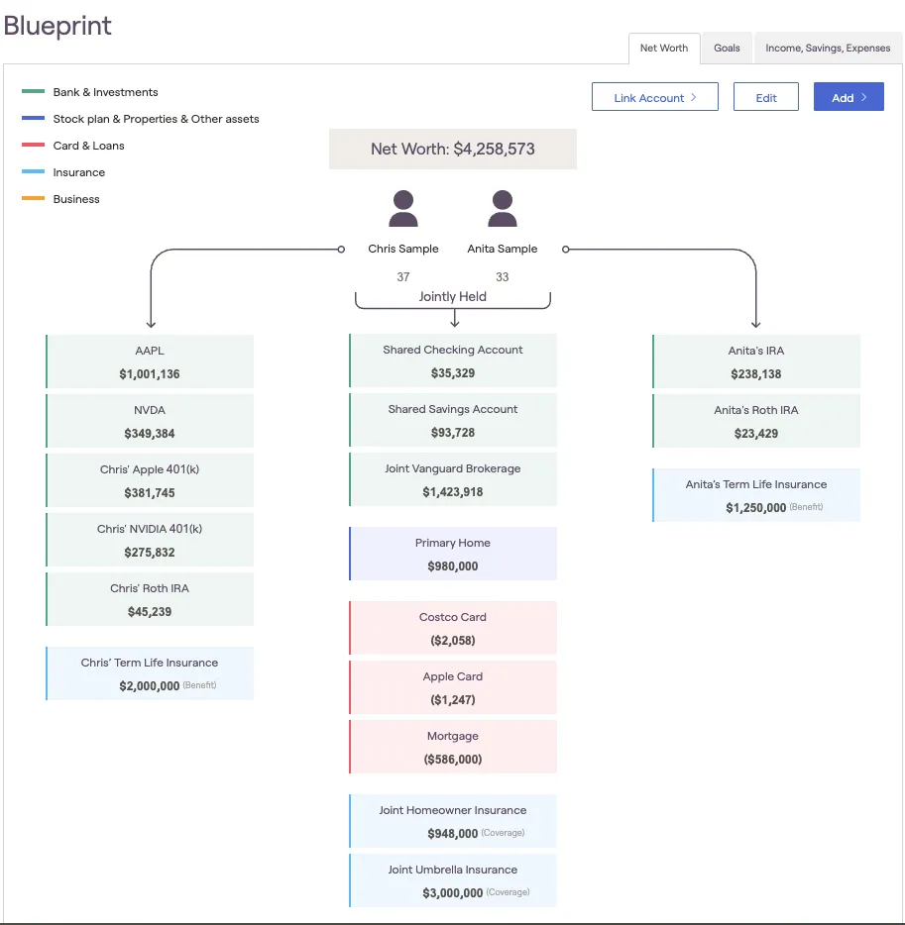Click the Primary Home property card
Image resolution: width=905 pixels, height=925 pixels.
coord(453,554)
